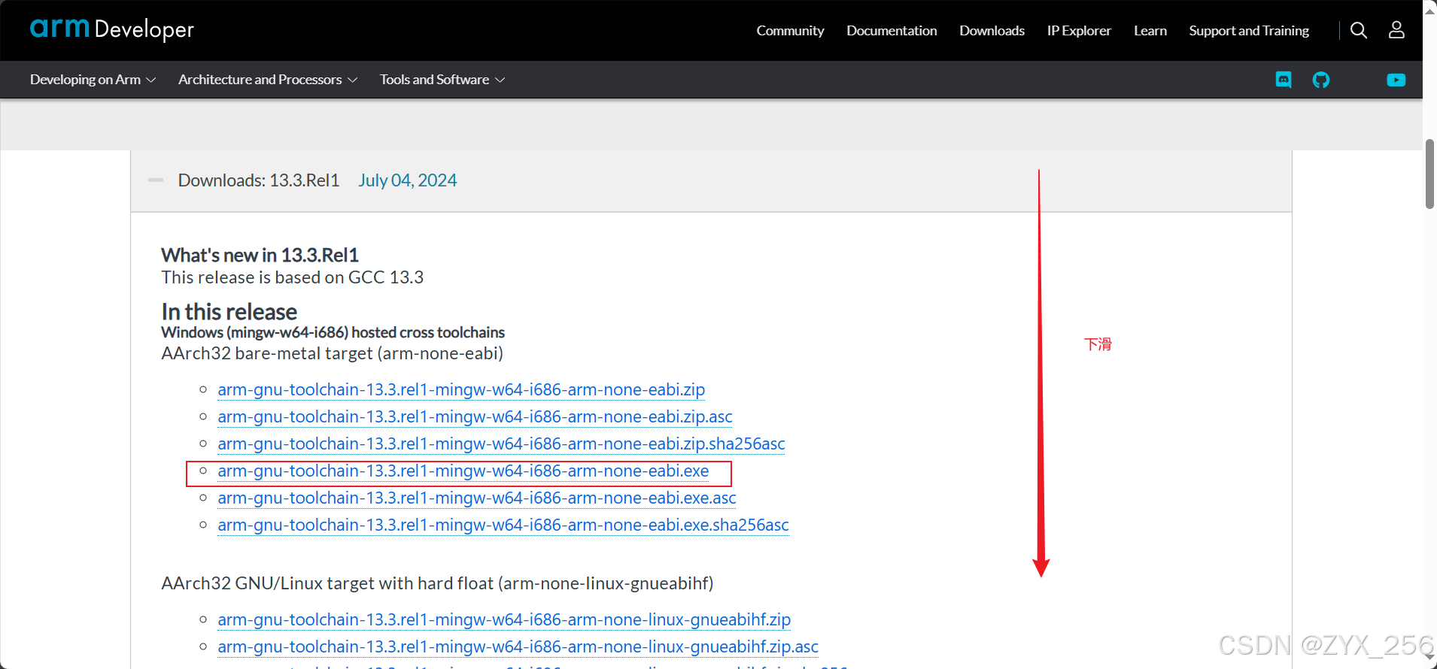Open the Documentation menu item
This screenshot has height=669, width=1437.
click(892, 31)
